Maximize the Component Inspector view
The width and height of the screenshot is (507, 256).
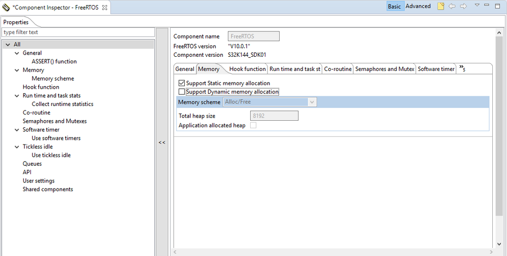[498, 6]
